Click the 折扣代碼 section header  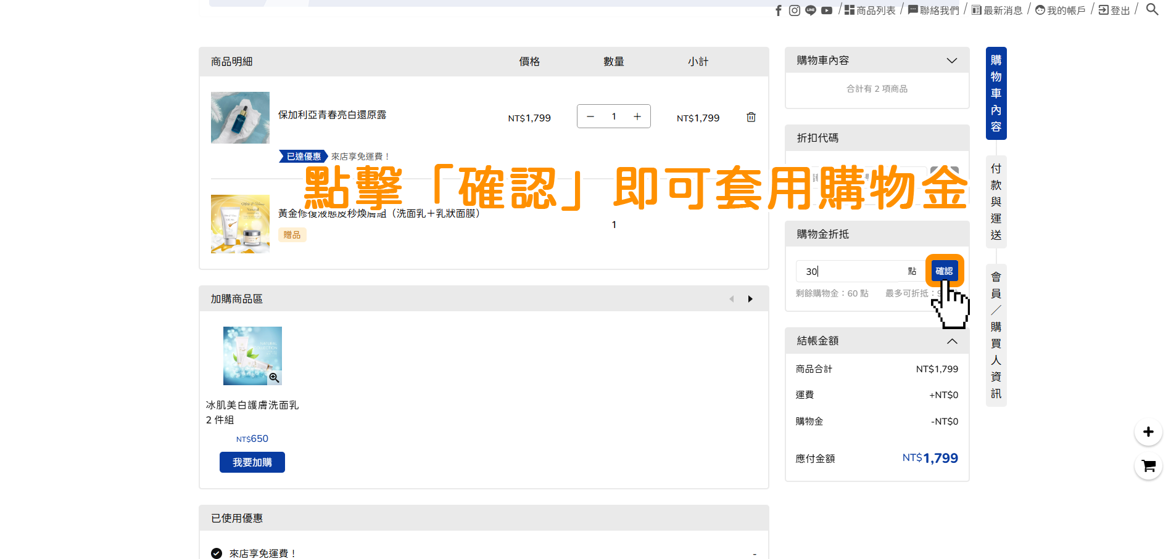coord(877,138)
